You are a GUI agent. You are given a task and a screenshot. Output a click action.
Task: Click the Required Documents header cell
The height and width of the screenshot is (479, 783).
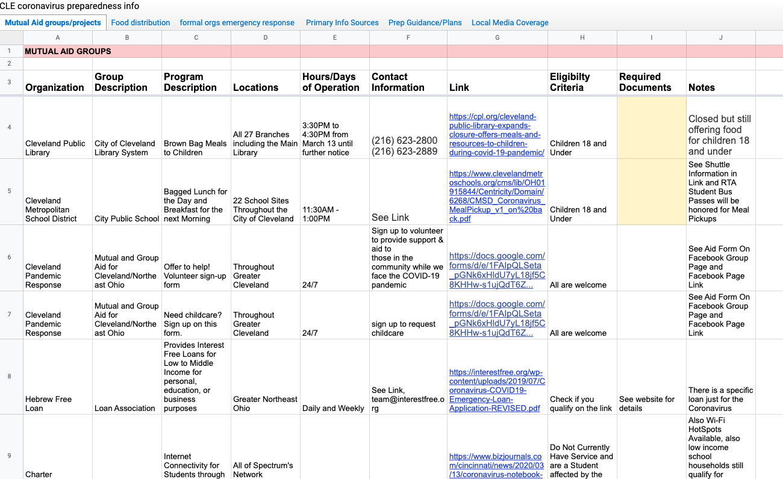coord(652,82)
